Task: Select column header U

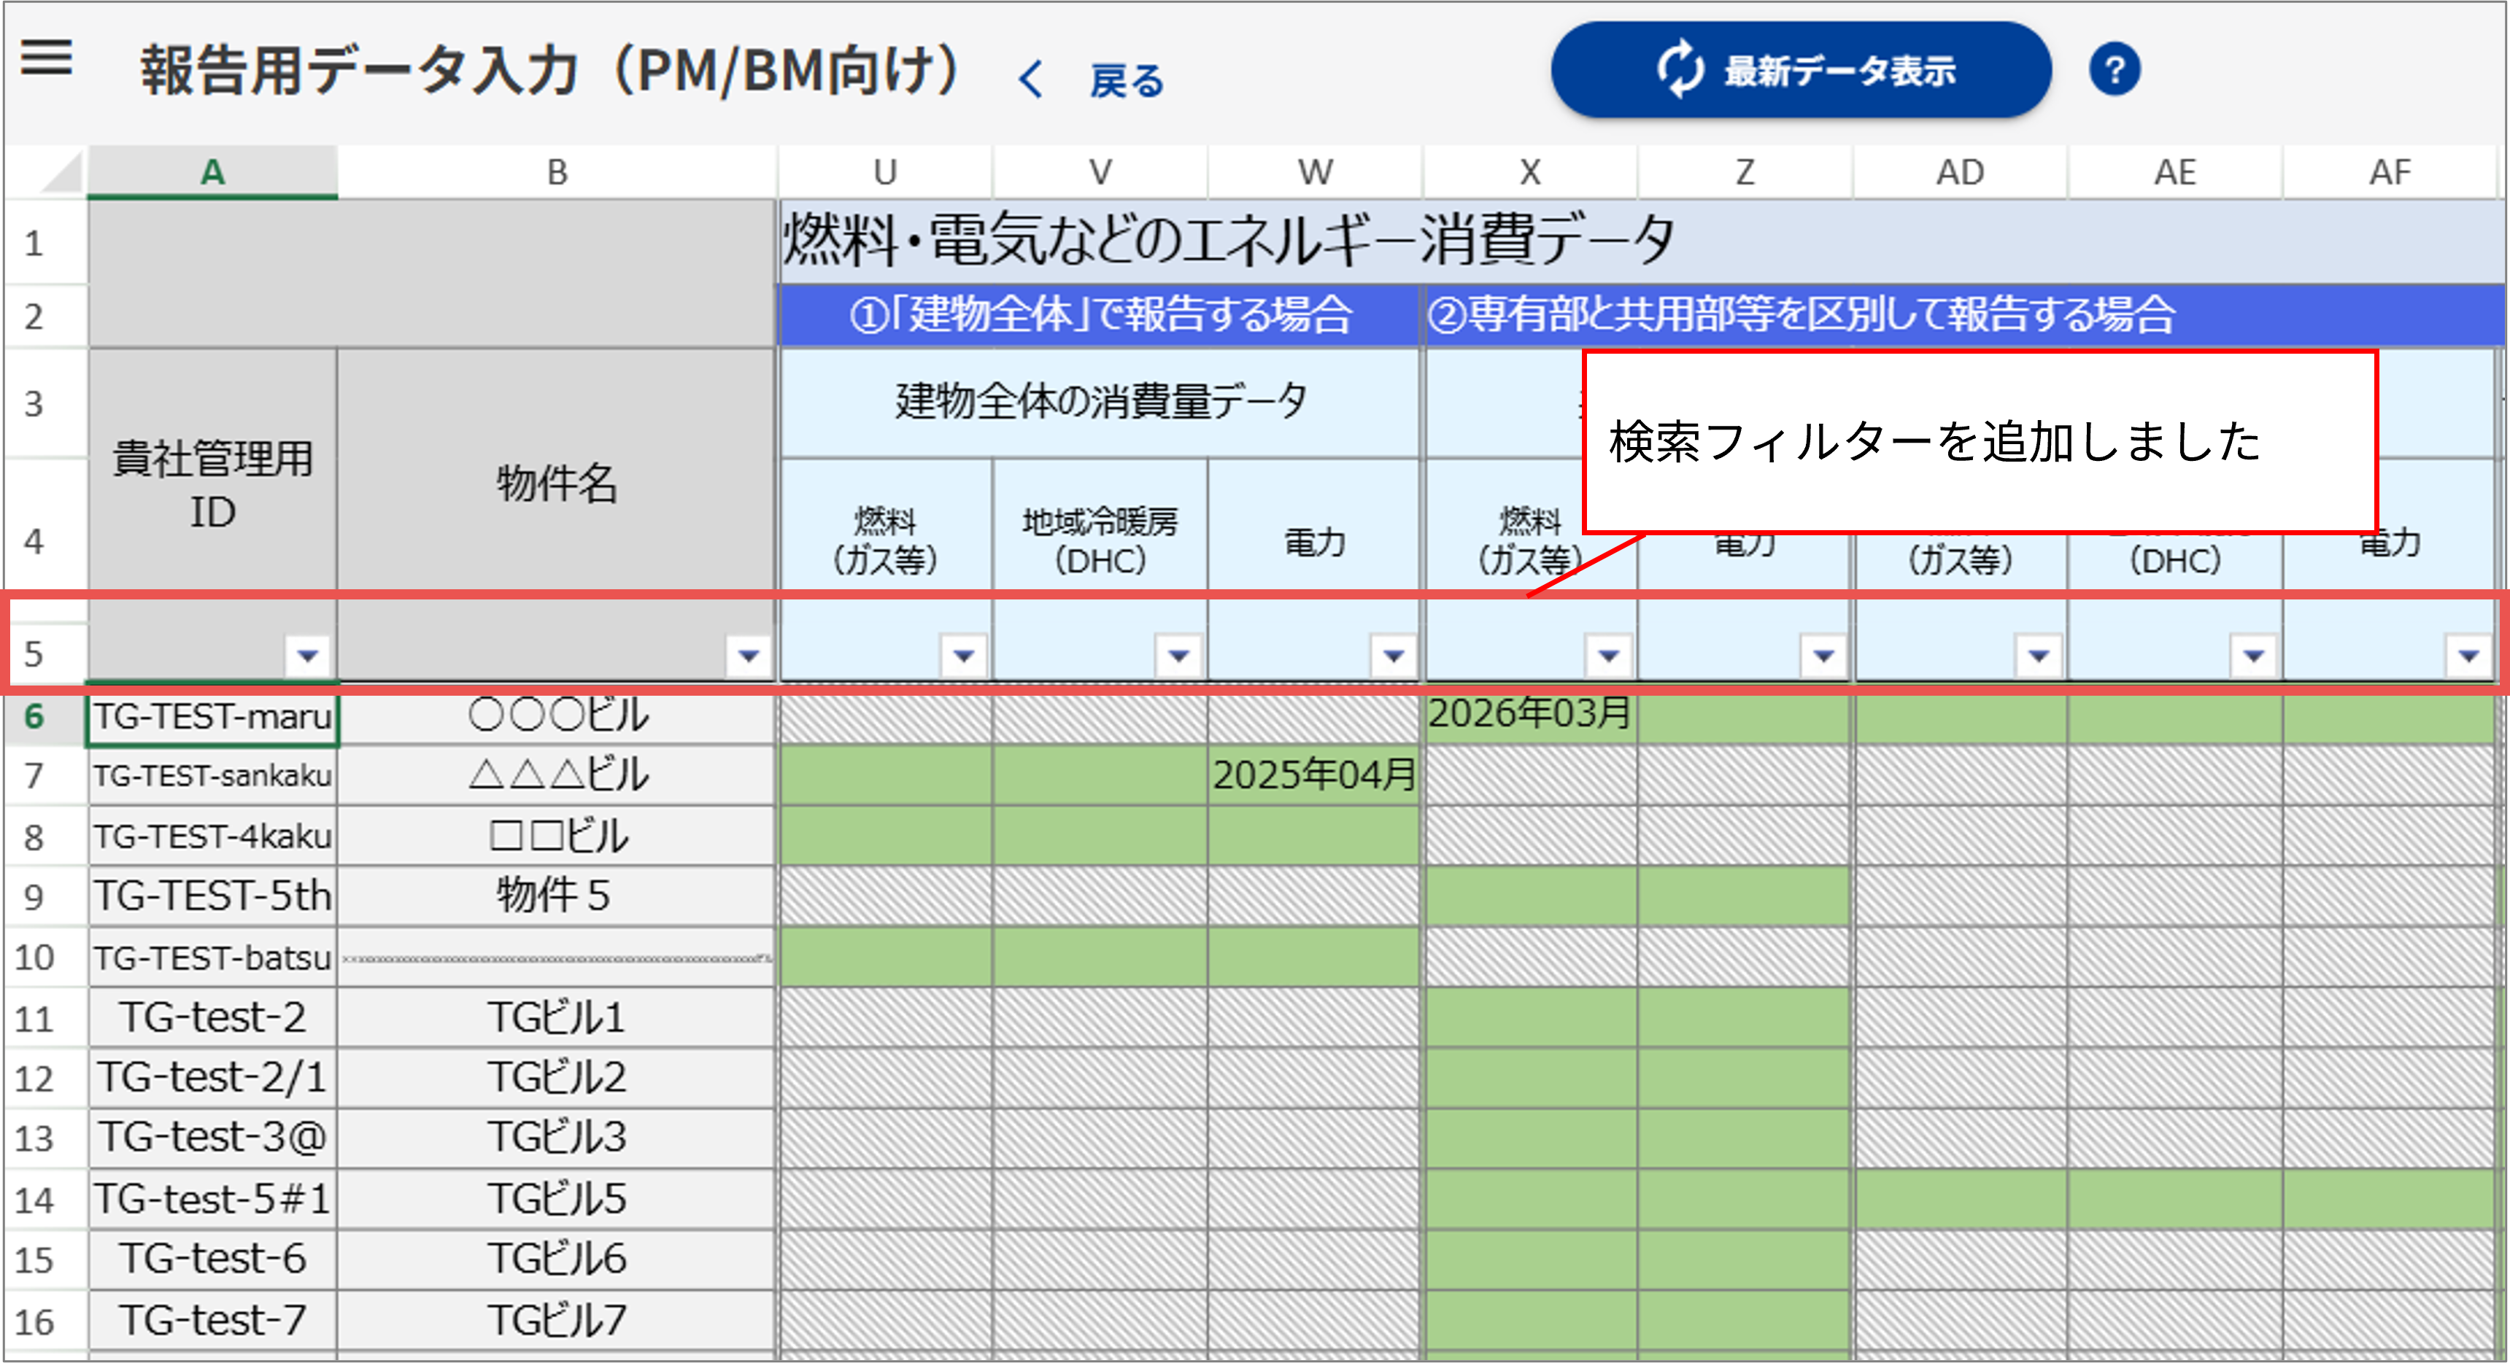Action: pyautogui.click(x=885, y=172)
